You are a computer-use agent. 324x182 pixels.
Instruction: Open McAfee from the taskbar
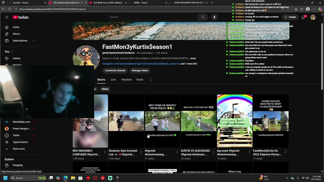click(95, 178)
